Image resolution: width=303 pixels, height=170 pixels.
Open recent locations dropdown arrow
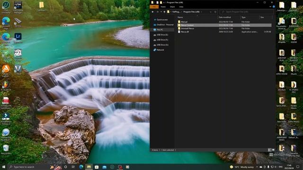pos(161,12)
